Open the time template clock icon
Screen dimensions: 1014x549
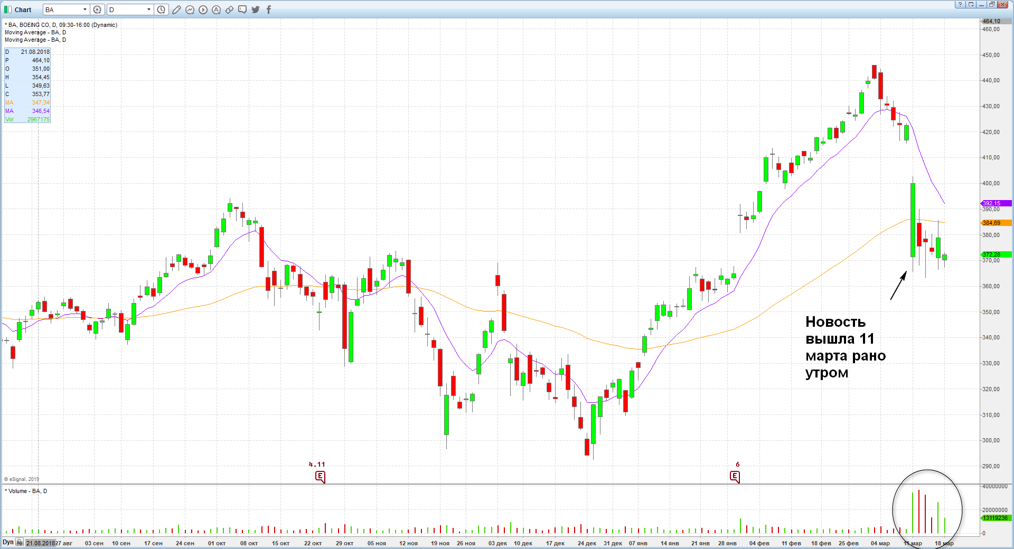tap(161, 10)
